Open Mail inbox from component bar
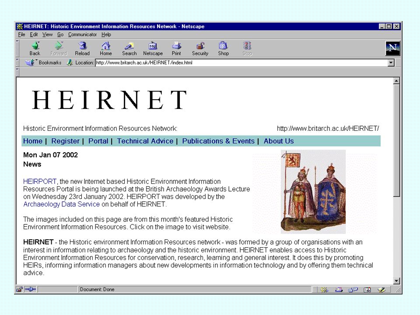 pos(339,290)
